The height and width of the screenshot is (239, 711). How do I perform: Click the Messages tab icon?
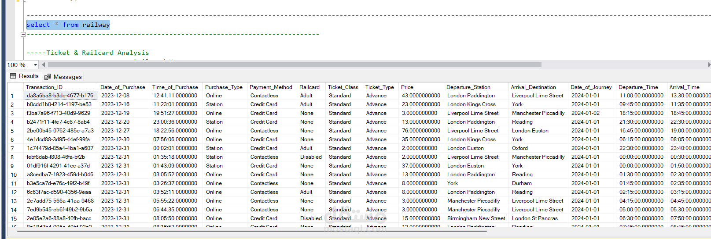48,77
